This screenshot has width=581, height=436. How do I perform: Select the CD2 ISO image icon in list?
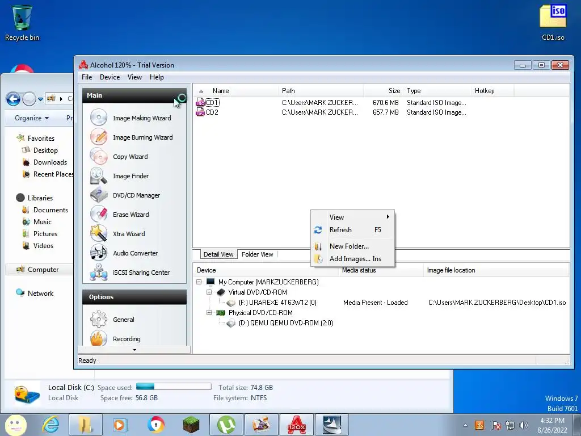(200, 112)
